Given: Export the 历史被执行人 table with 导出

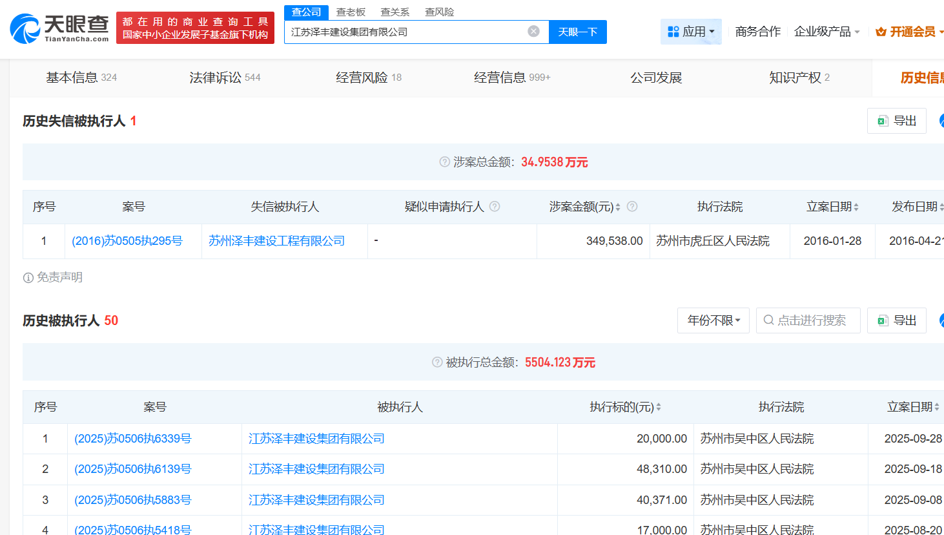Looking at the screenshot, I should (x=896, y=320).
